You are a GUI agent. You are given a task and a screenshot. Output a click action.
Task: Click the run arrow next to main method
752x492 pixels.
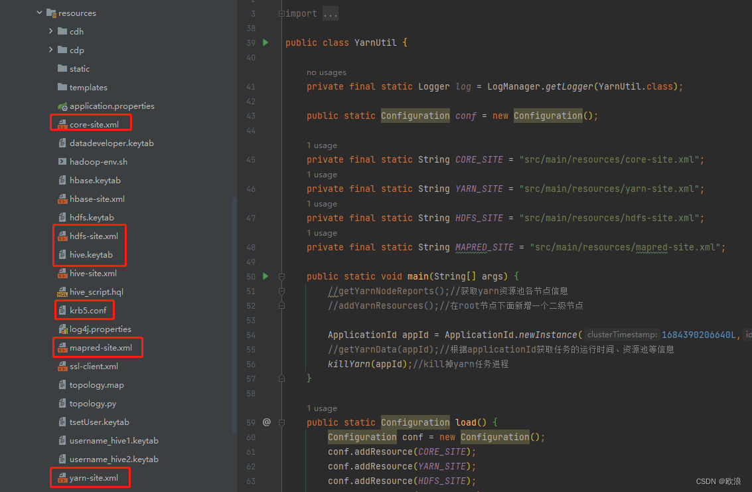(x=265, y=276)
